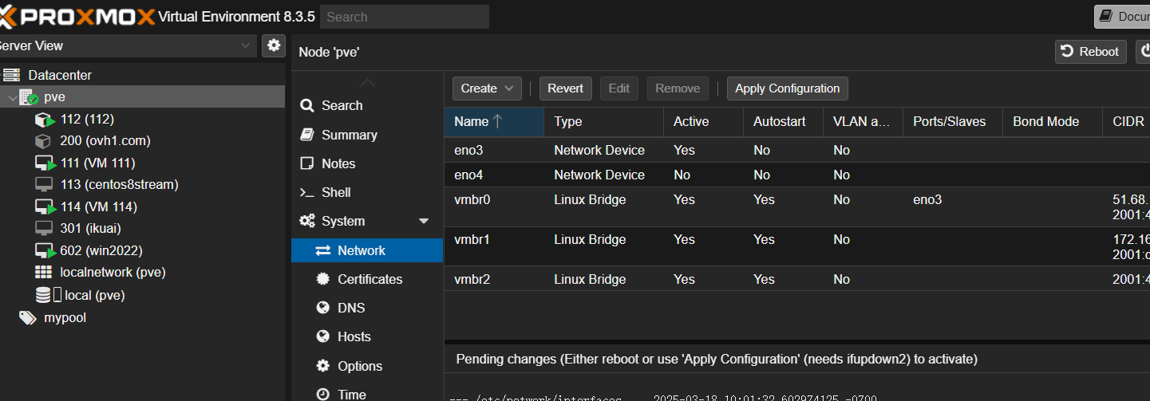
Task: Click the Search magnifier icon in node menu
Action: click(306, 105)
